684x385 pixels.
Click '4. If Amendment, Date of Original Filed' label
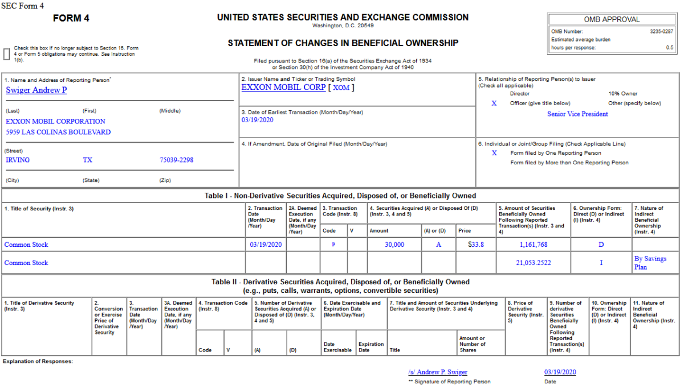click(x=314, y=144)
